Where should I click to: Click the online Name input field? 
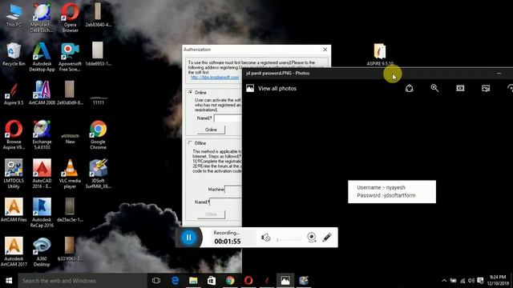(x=228, y=118)
